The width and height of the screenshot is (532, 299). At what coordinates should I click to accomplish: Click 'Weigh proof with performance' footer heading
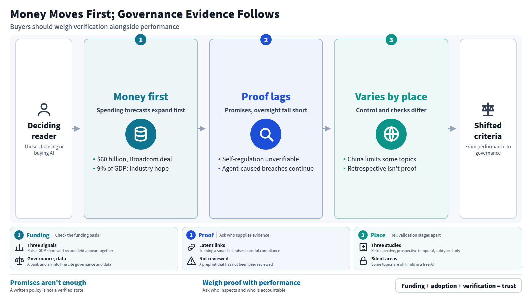pos(251,283)
